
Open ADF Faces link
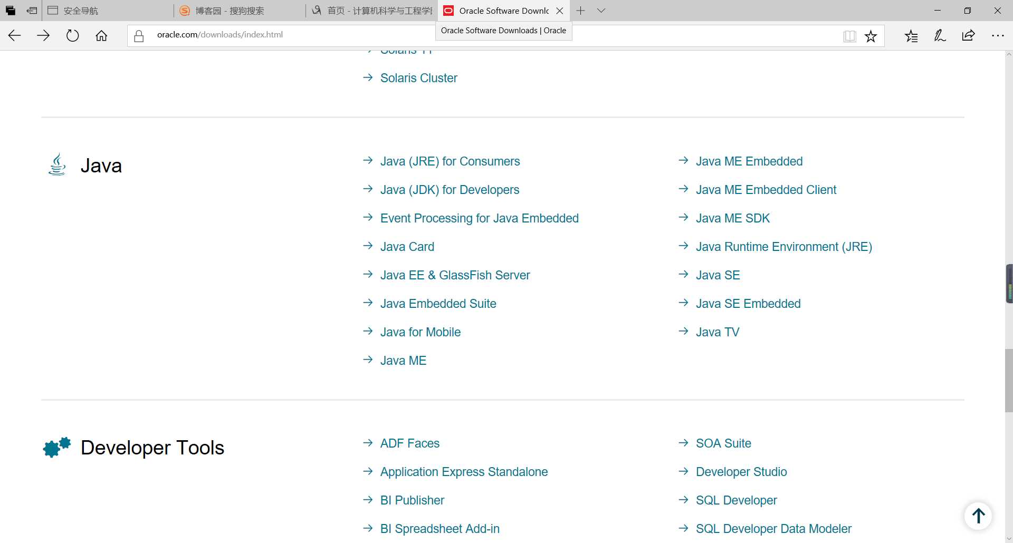coord(409,443)
